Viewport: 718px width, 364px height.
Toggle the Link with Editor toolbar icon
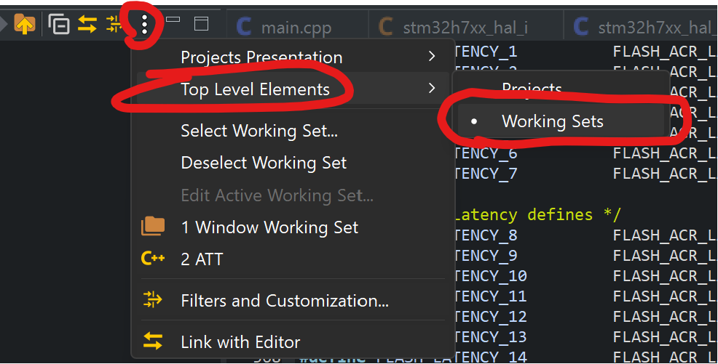pyautogui.click(x=87, y=24)
